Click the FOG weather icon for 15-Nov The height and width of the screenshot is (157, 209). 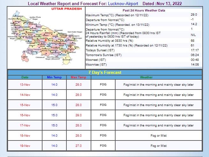103,105
